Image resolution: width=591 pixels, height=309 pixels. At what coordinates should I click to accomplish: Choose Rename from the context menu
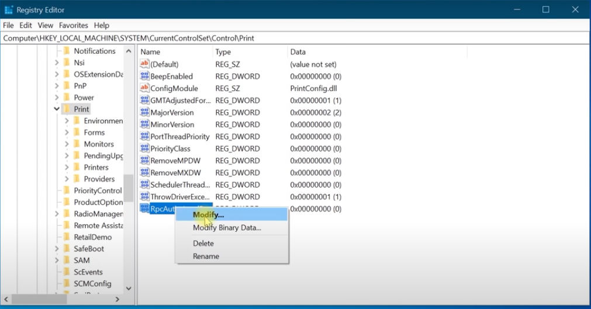point(231,256)
